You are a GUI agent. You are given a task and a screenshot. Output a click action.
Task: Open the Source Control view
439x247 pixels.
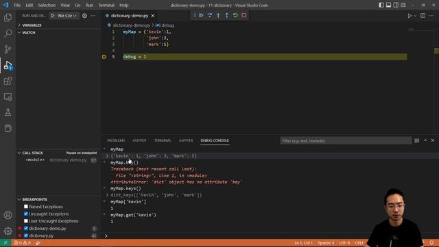[8, 49]
